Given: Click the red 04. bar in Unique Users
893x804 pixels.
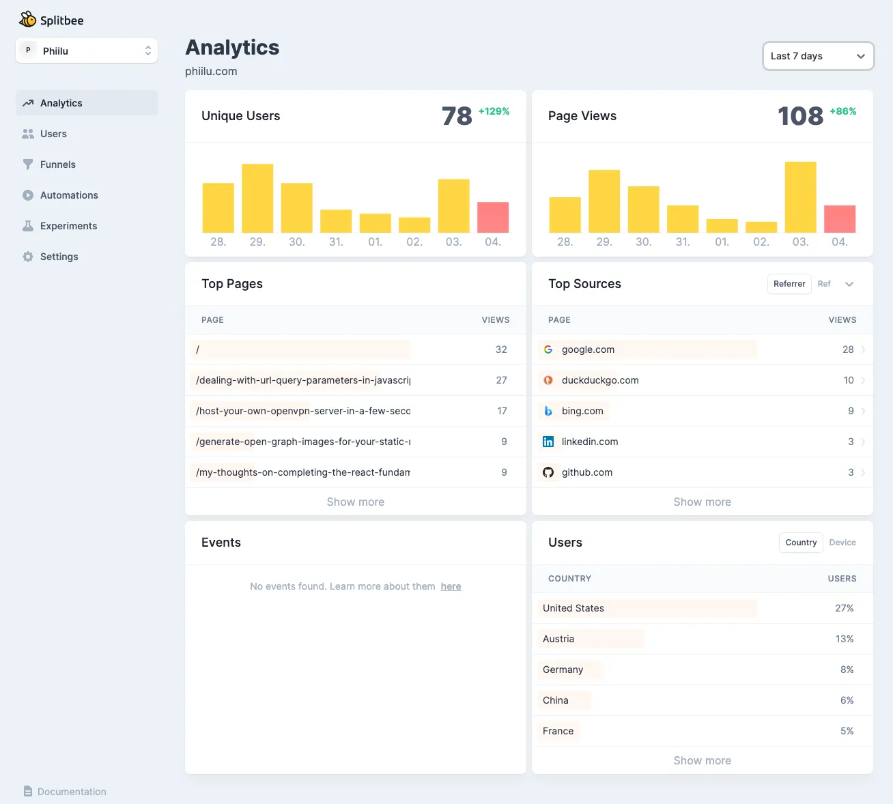Looking at the screenshot, I should (x=493, y=217).
